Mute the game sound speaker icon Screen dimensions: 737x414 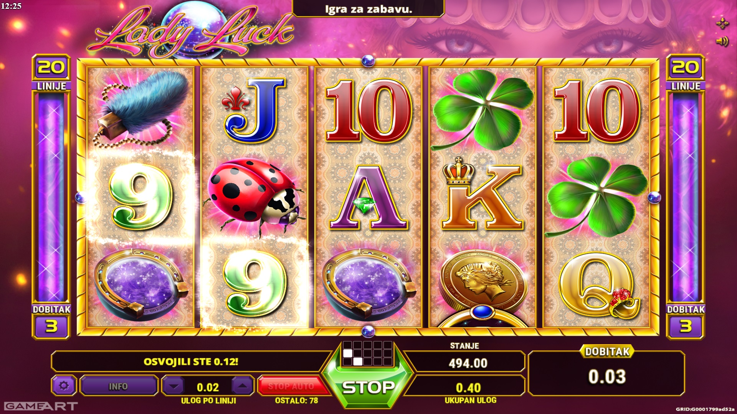(x=722, y=41)
